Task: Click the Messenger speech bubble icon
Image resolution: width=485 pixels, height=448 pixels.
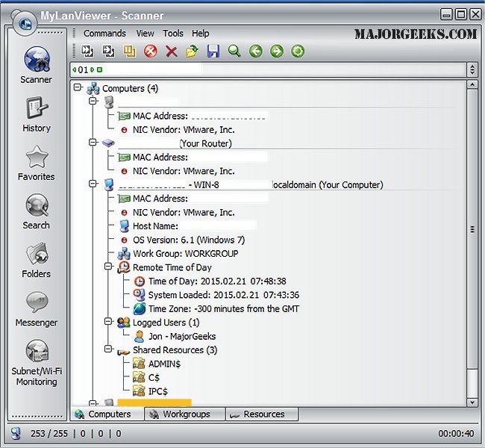Action: pos(36,308)
